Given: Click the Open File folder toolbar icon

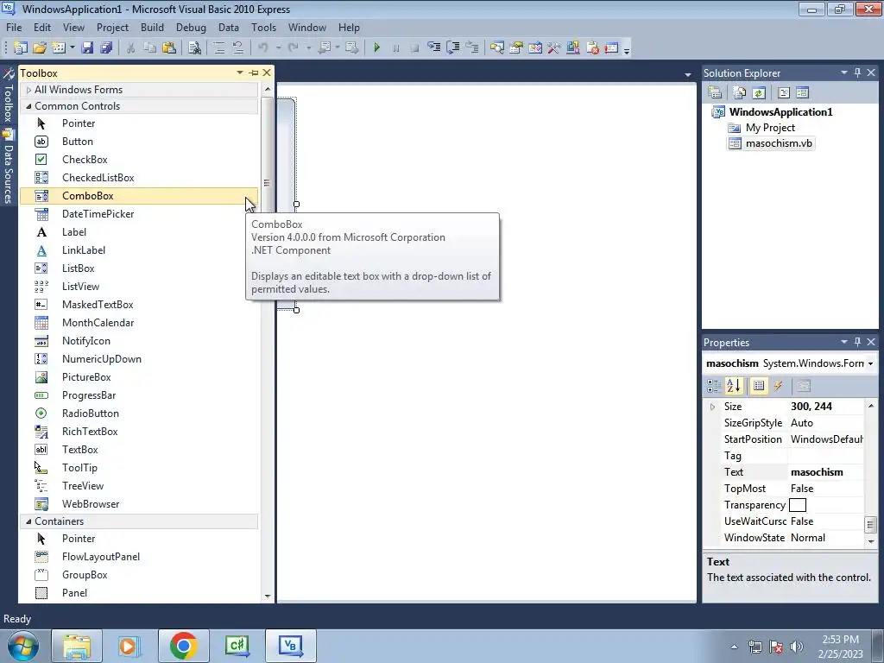Looking at the screenshot, I should coord(40,48).
